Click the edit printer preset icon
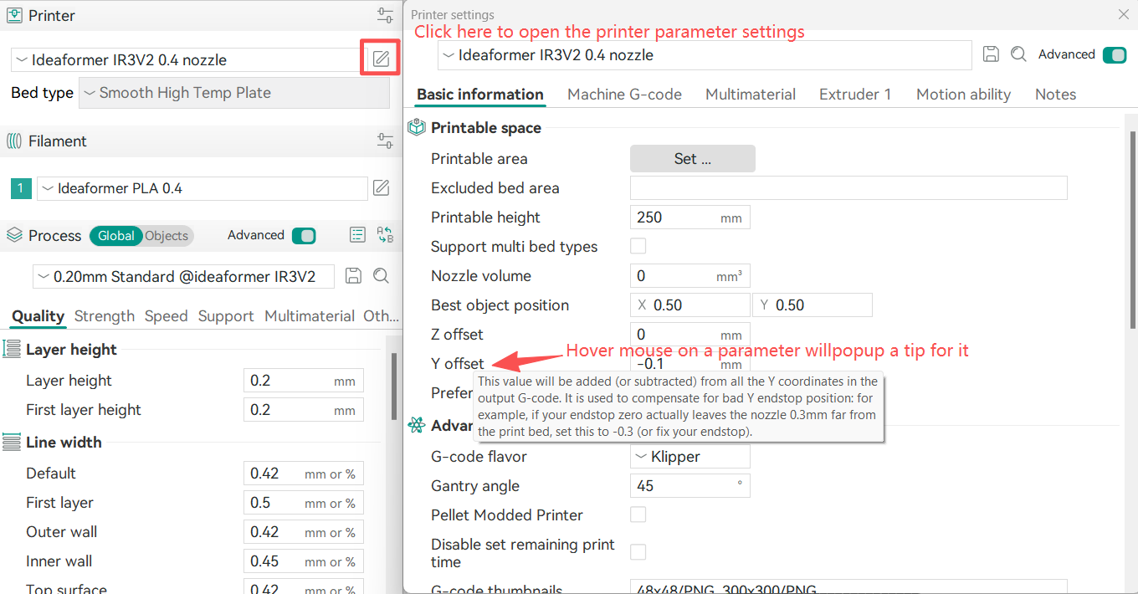Viewport: 1138px width, 594px height. [381, 59]
